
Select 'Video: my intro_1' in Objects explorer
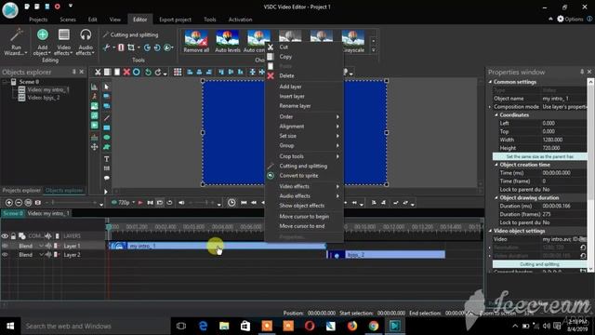[47, 89]
